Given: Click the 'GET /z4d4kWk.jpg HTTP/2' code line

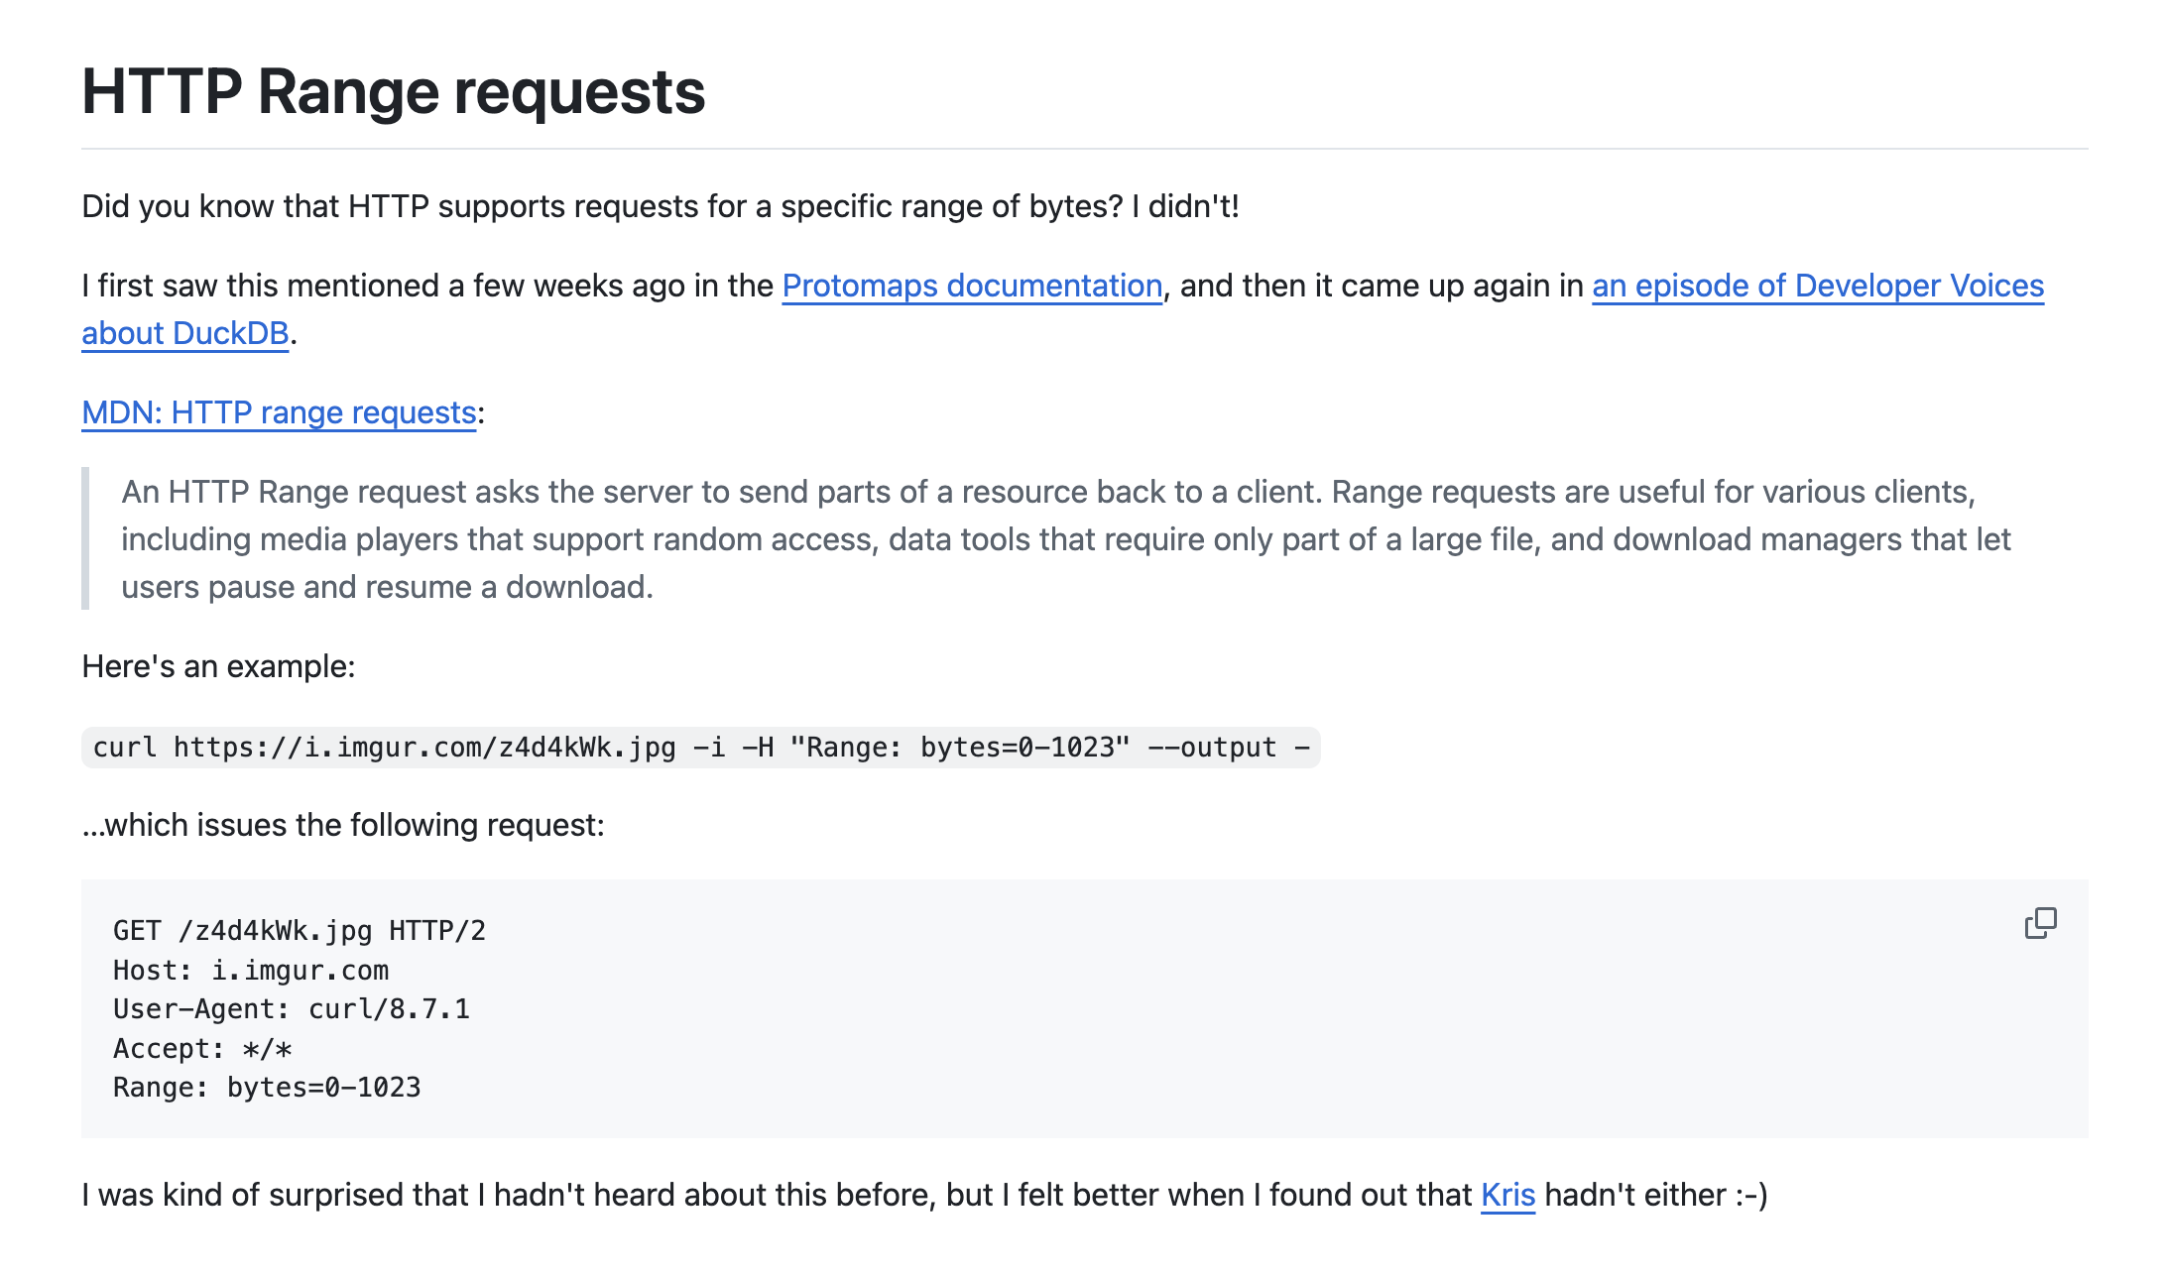Looking at the screenshot, I should coord(300,931).
